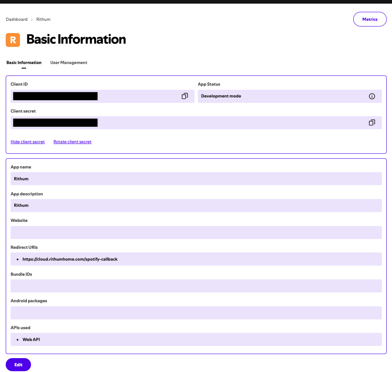Click the App description field
Screen dimensions: 392x372
click(x=196, y=206)
